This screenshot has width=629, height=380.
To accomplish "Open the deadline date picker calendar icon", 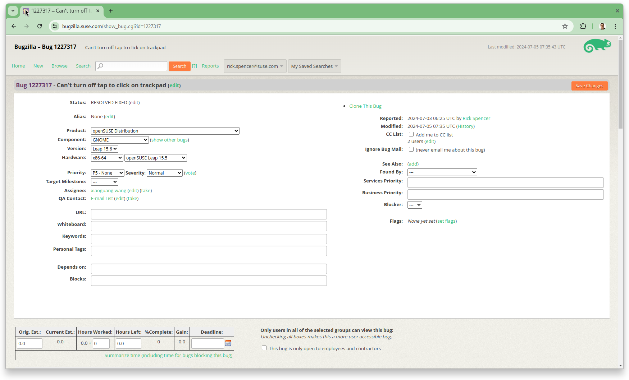I will [x=228, y=343].
